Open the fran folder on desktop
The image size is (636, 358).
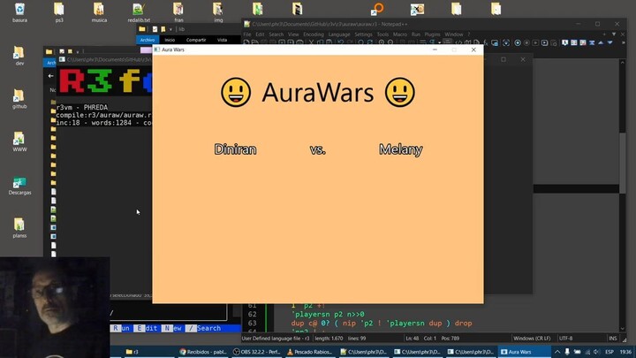pos(178,12)
